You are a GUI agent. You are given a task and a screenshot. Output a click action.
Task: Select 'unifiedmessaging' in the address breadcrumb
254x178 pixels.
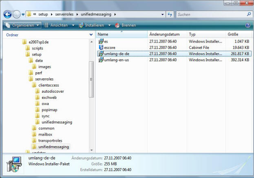tap(96, 14)
